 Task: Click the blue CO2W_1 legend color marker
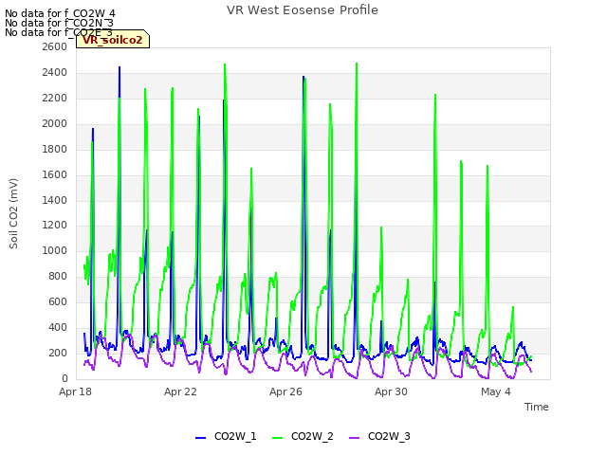coord(200,438)
